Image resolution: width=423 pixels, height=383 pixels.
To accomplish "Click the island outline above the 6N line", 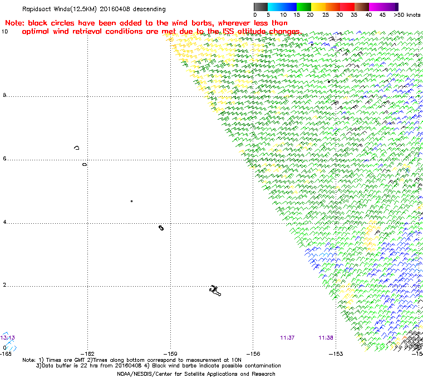I will (x=77, y=148).
